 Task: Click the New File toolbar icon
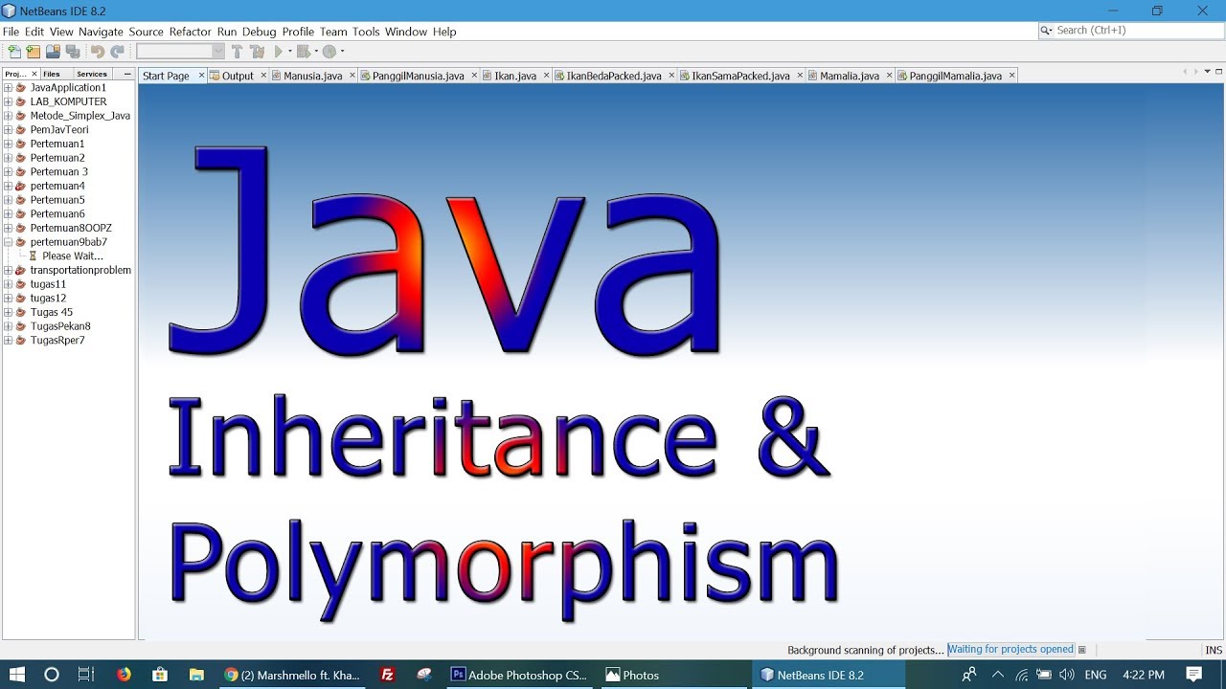coord(14,52)
